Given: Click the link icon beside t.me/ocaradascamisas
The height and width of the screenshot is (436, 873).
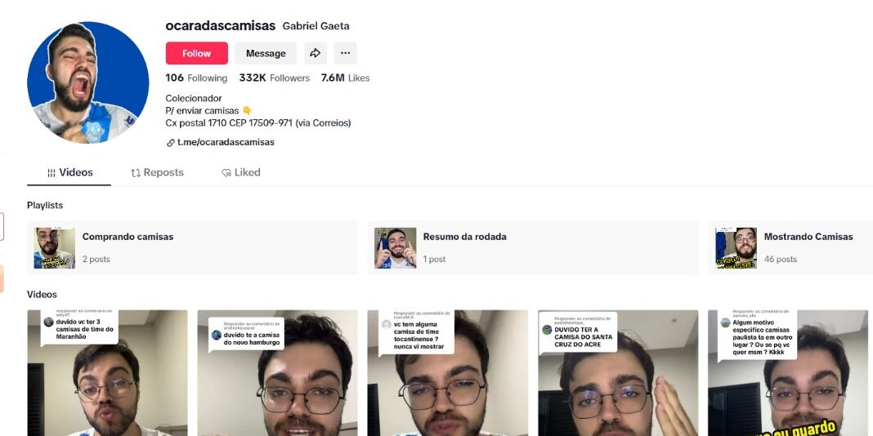Looking at the screenshot, I should pos(170,143).
